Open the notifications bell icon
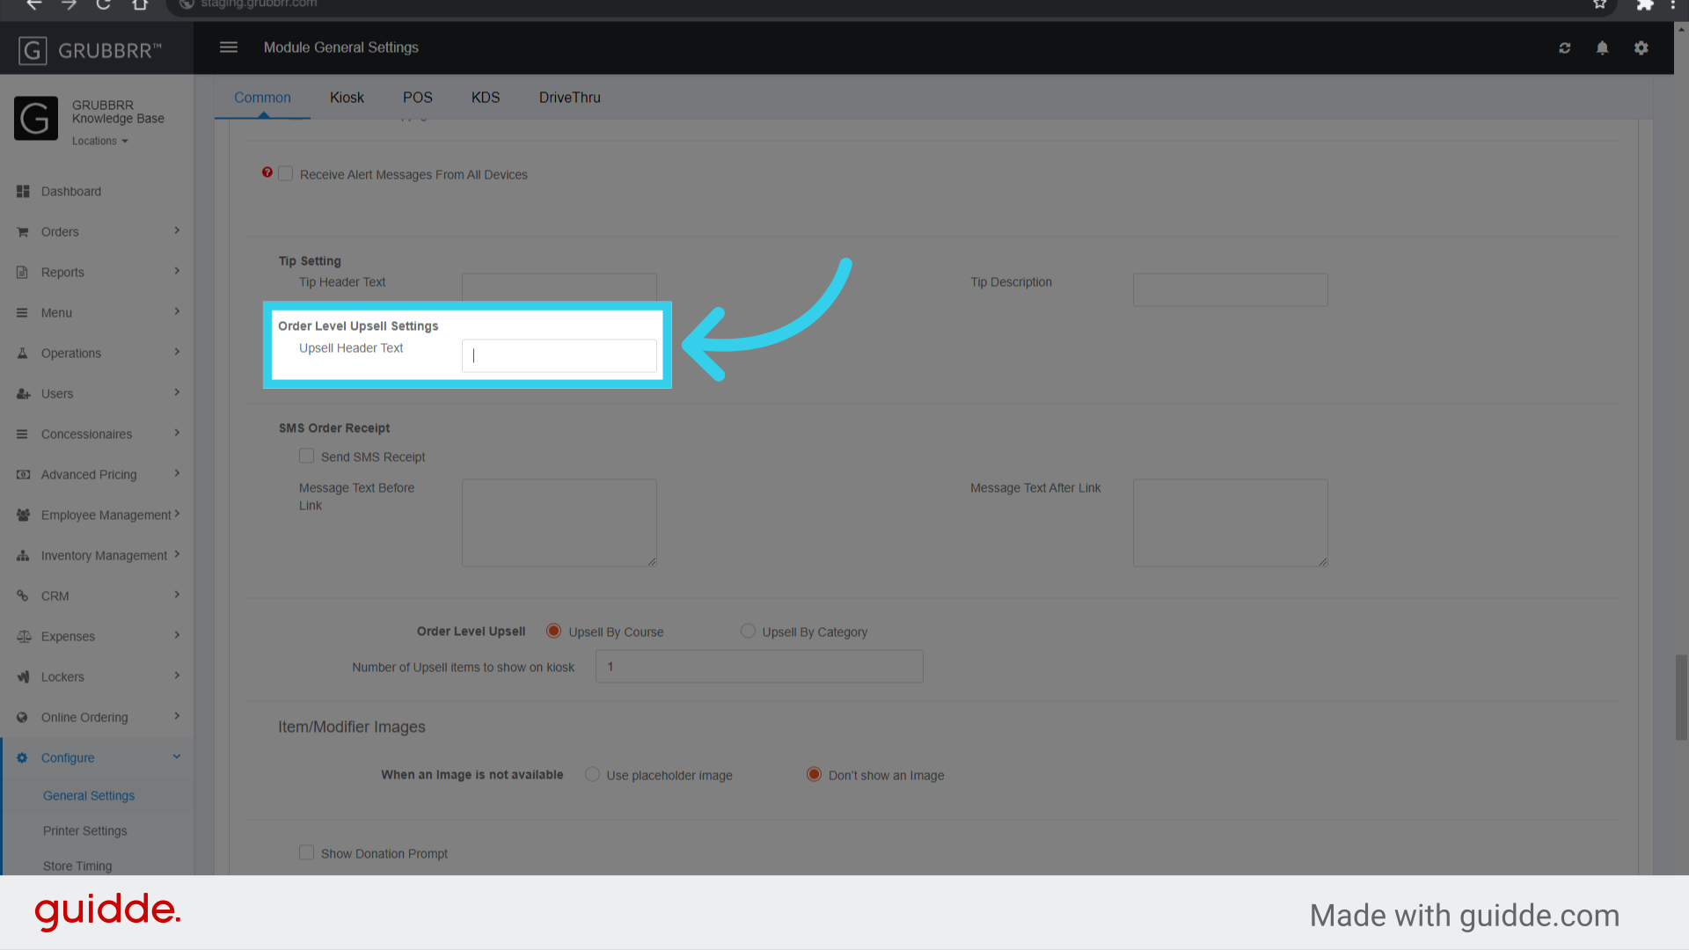 (x=1602, y=48)
